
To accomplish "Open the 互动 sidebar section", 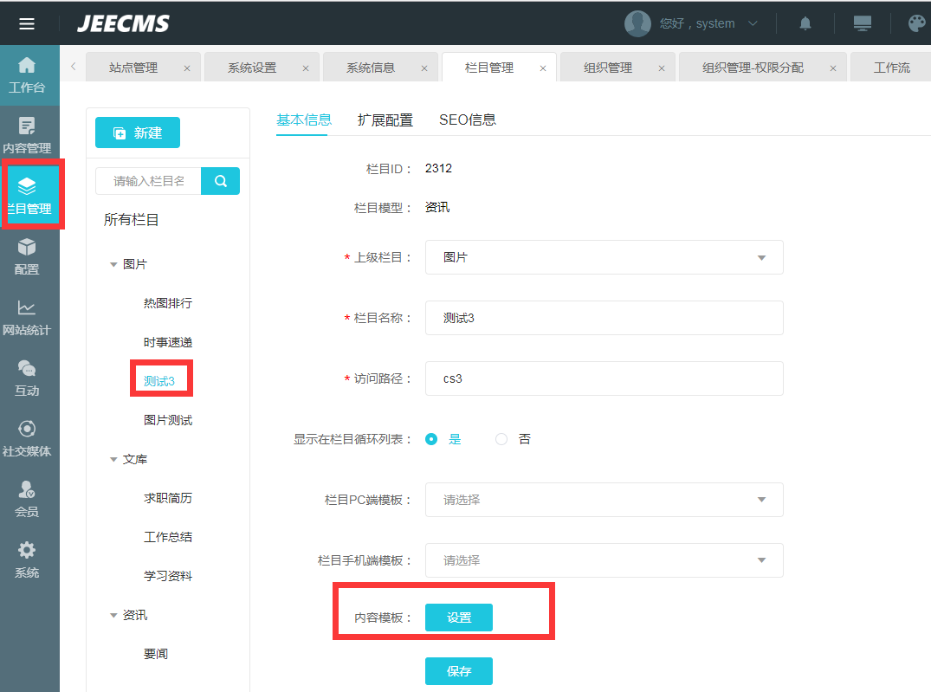I will coord(27,378).
